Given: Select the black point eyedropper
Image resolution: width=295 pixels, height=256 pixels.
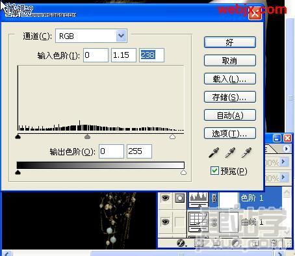Looking at the screenshot, I should (x=214, y=153).
